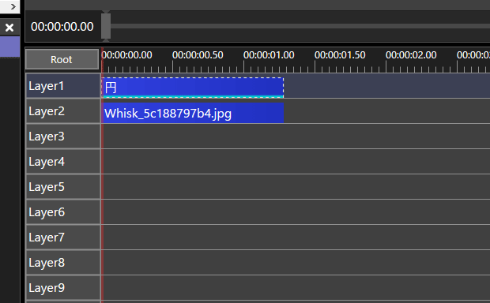Click the 00:00:00.50 mark on ruler

click(198, 55)
